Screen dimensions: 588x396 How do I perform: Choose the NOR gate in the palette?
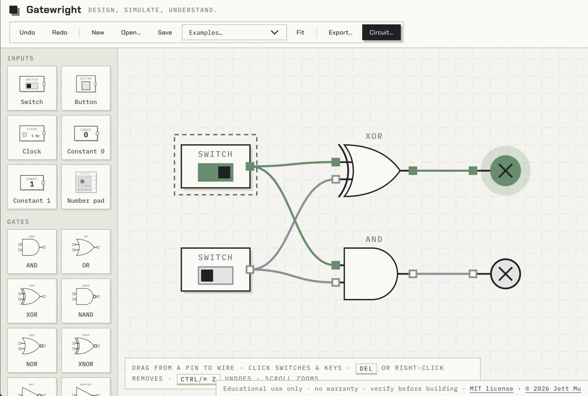click(x=32, y=350)
